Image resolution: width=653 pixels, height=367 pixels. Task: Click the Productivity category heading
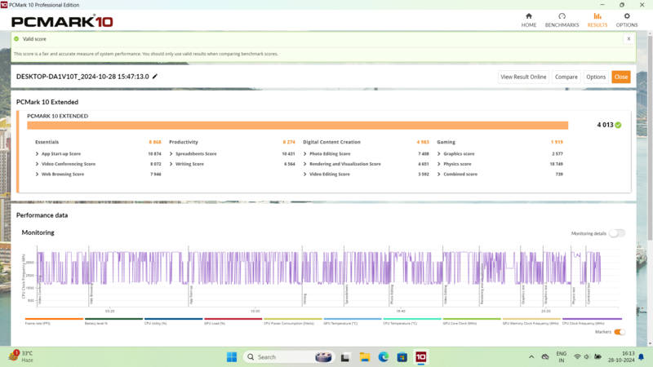(183, 142)
